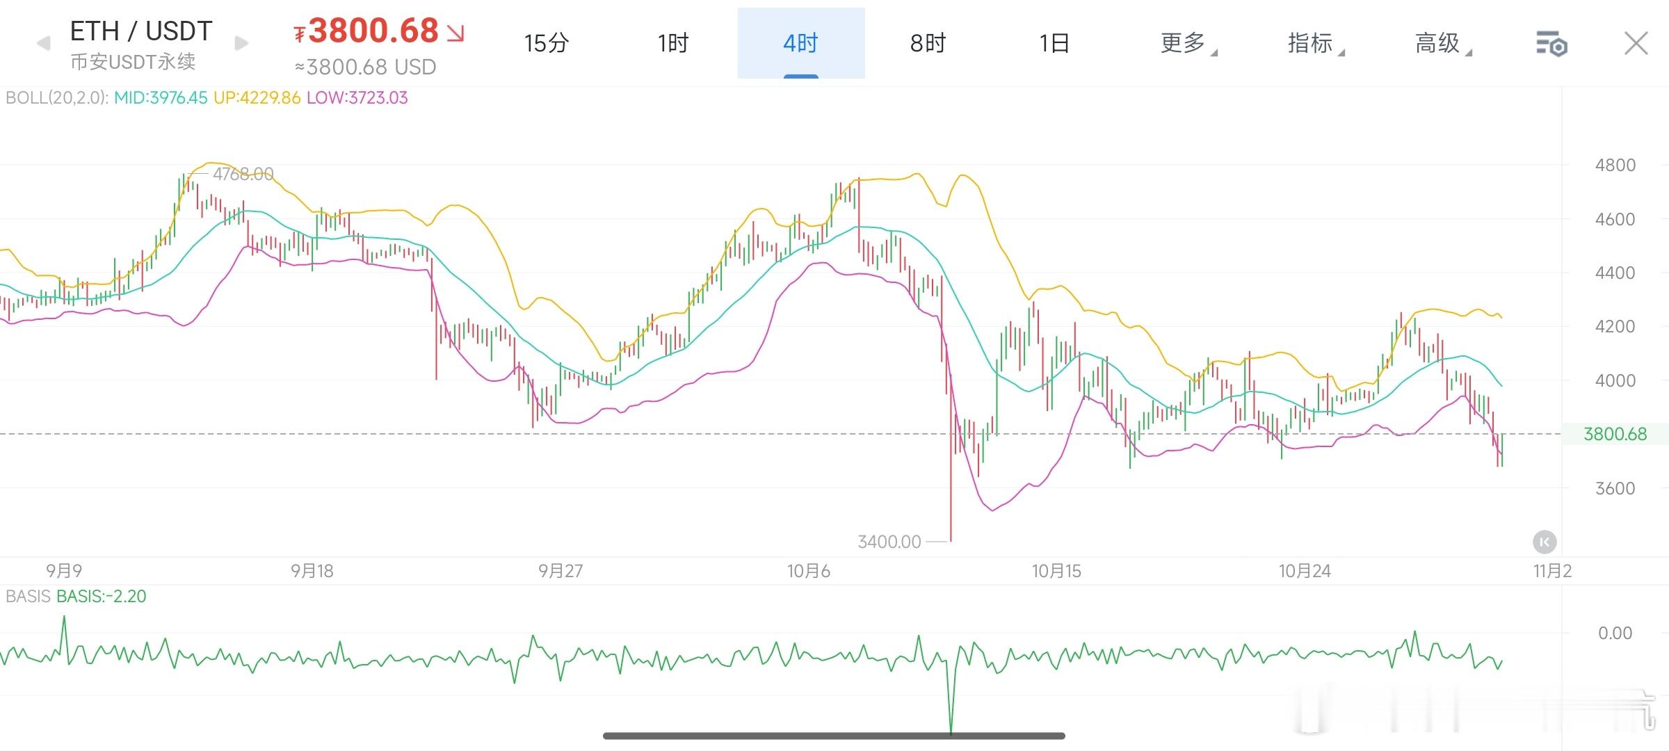Select the 1日 timeframe tab
This screenshot has height=751, width=1669.
[x=1054, y=44]
